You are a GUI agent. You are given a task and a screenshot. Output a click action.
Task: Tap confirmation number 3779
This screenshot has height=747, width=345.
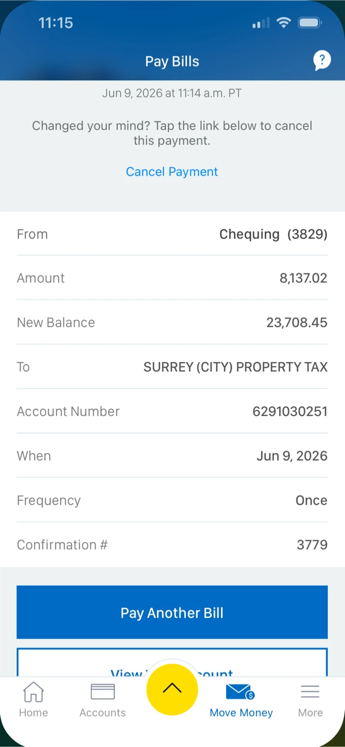click(312, 545)
